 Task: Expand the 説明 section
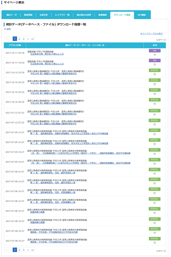(8, 29)
